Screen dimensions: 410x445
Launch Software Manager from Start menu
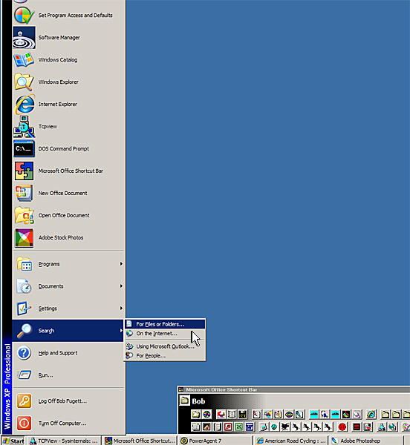(68, 38)
